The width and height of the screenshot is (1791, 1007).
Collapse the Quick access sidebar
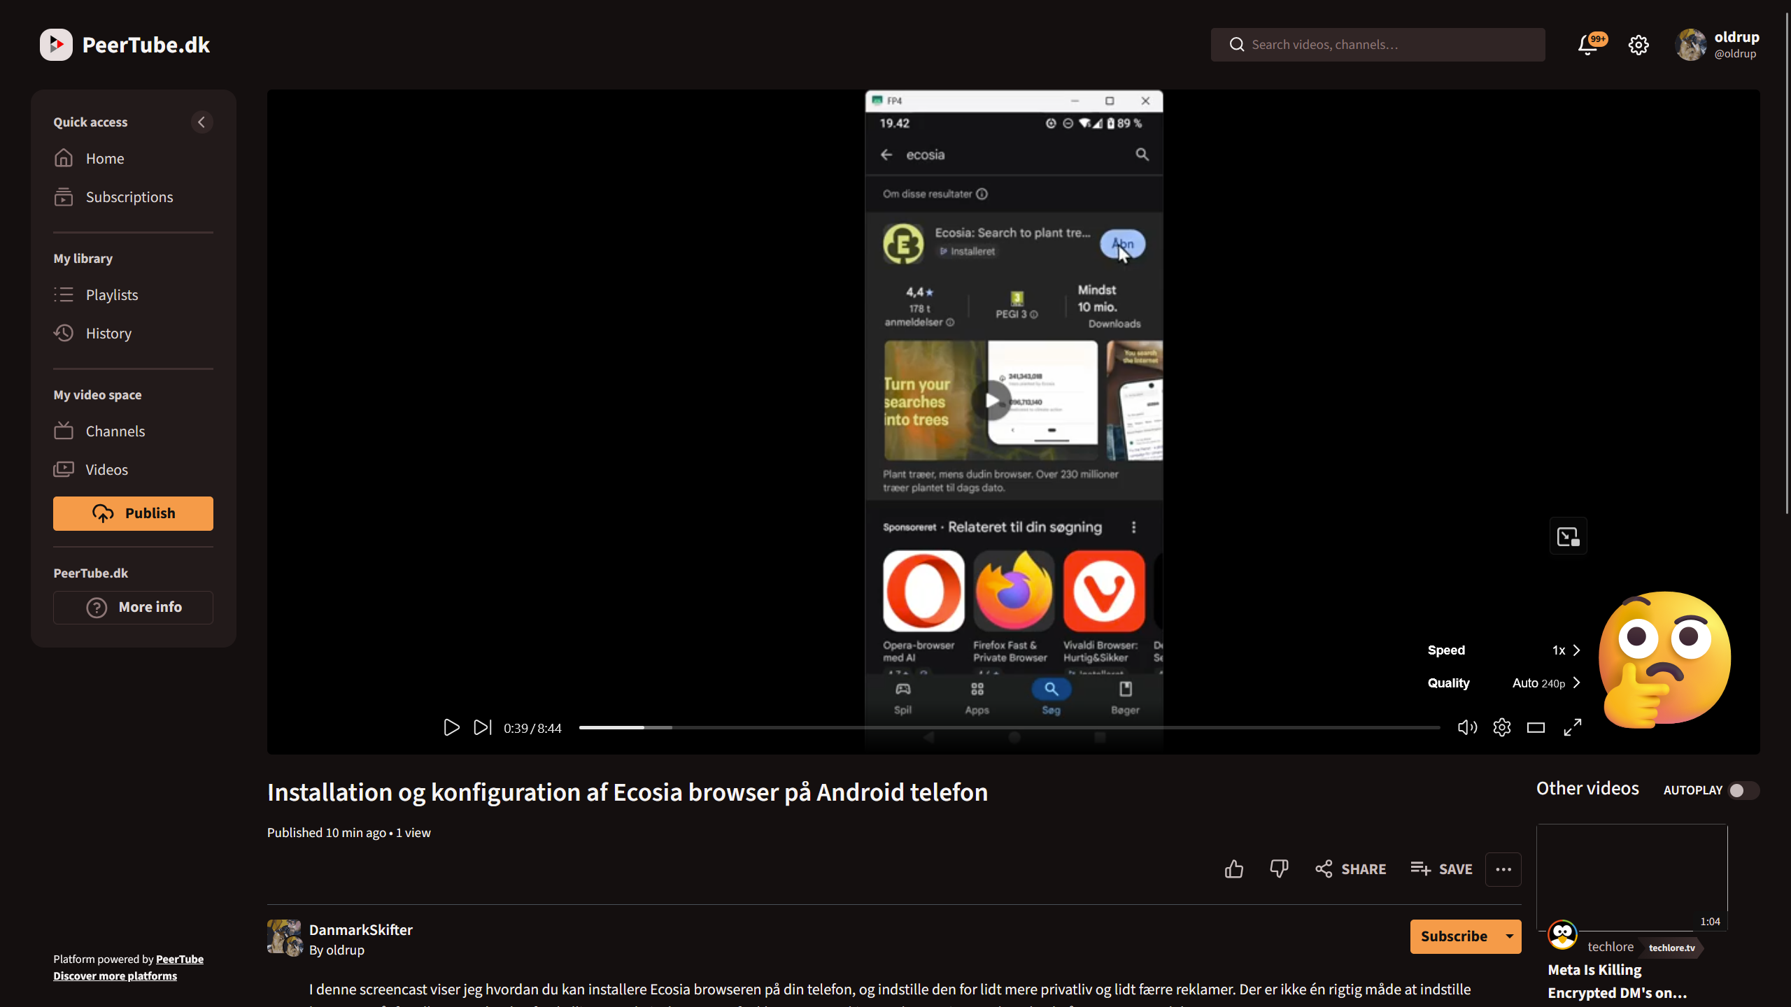click(201, 122)
